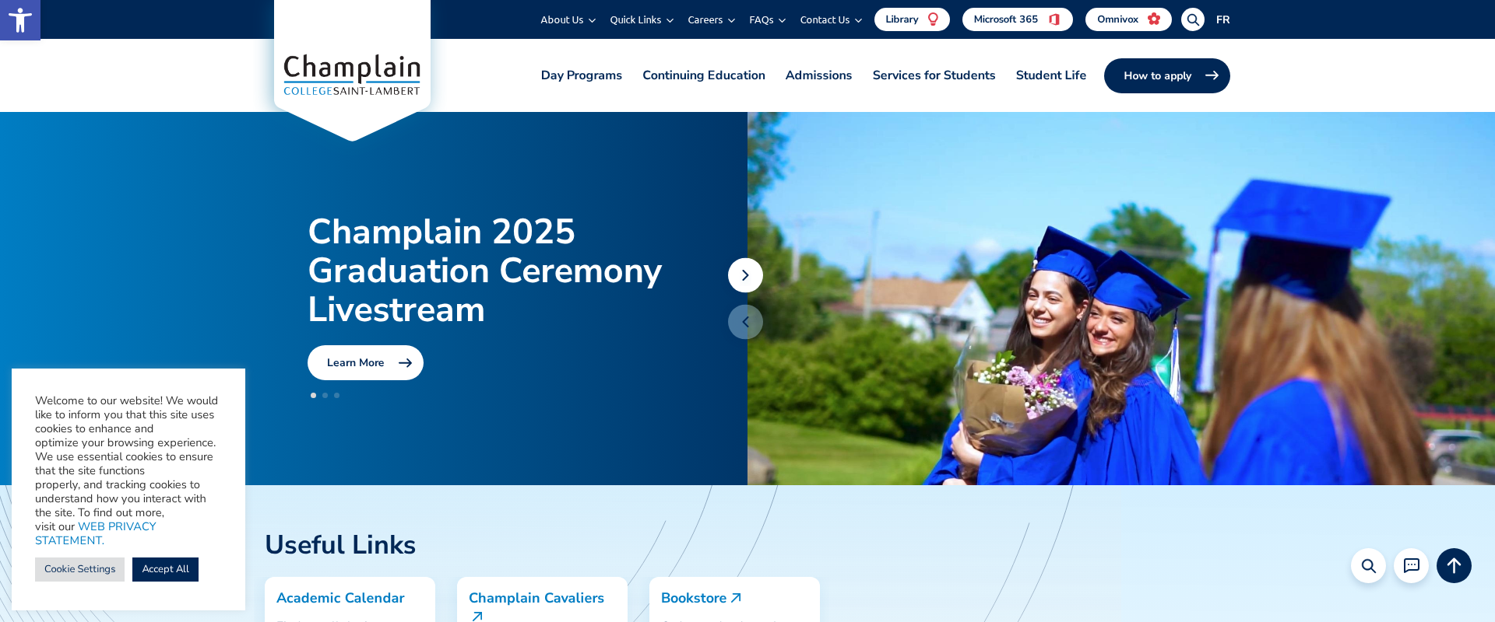Open the accessibility tools icon
This screenshot has width=1495, height=622.
[20, 19]
